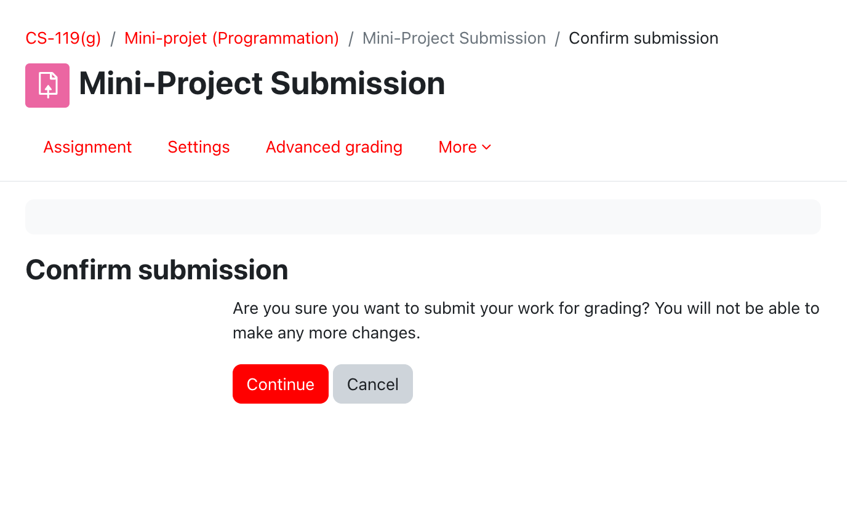The height and width of the screenshot is (507, 853).
Task: Click the empty gray bar above heading
Action: 423,217
